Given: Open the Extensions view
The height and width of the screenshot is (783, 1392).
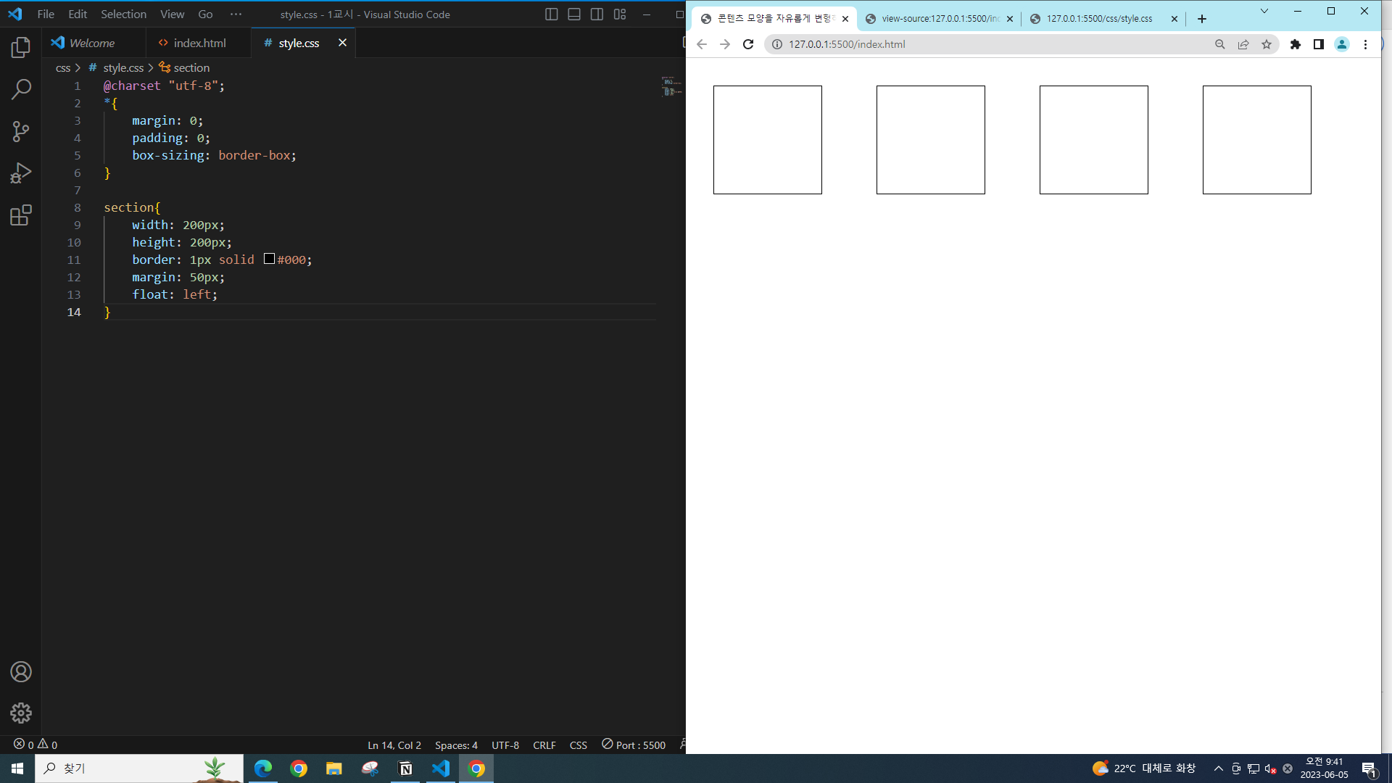Looking at the screenshot, I should coord(21,215).
